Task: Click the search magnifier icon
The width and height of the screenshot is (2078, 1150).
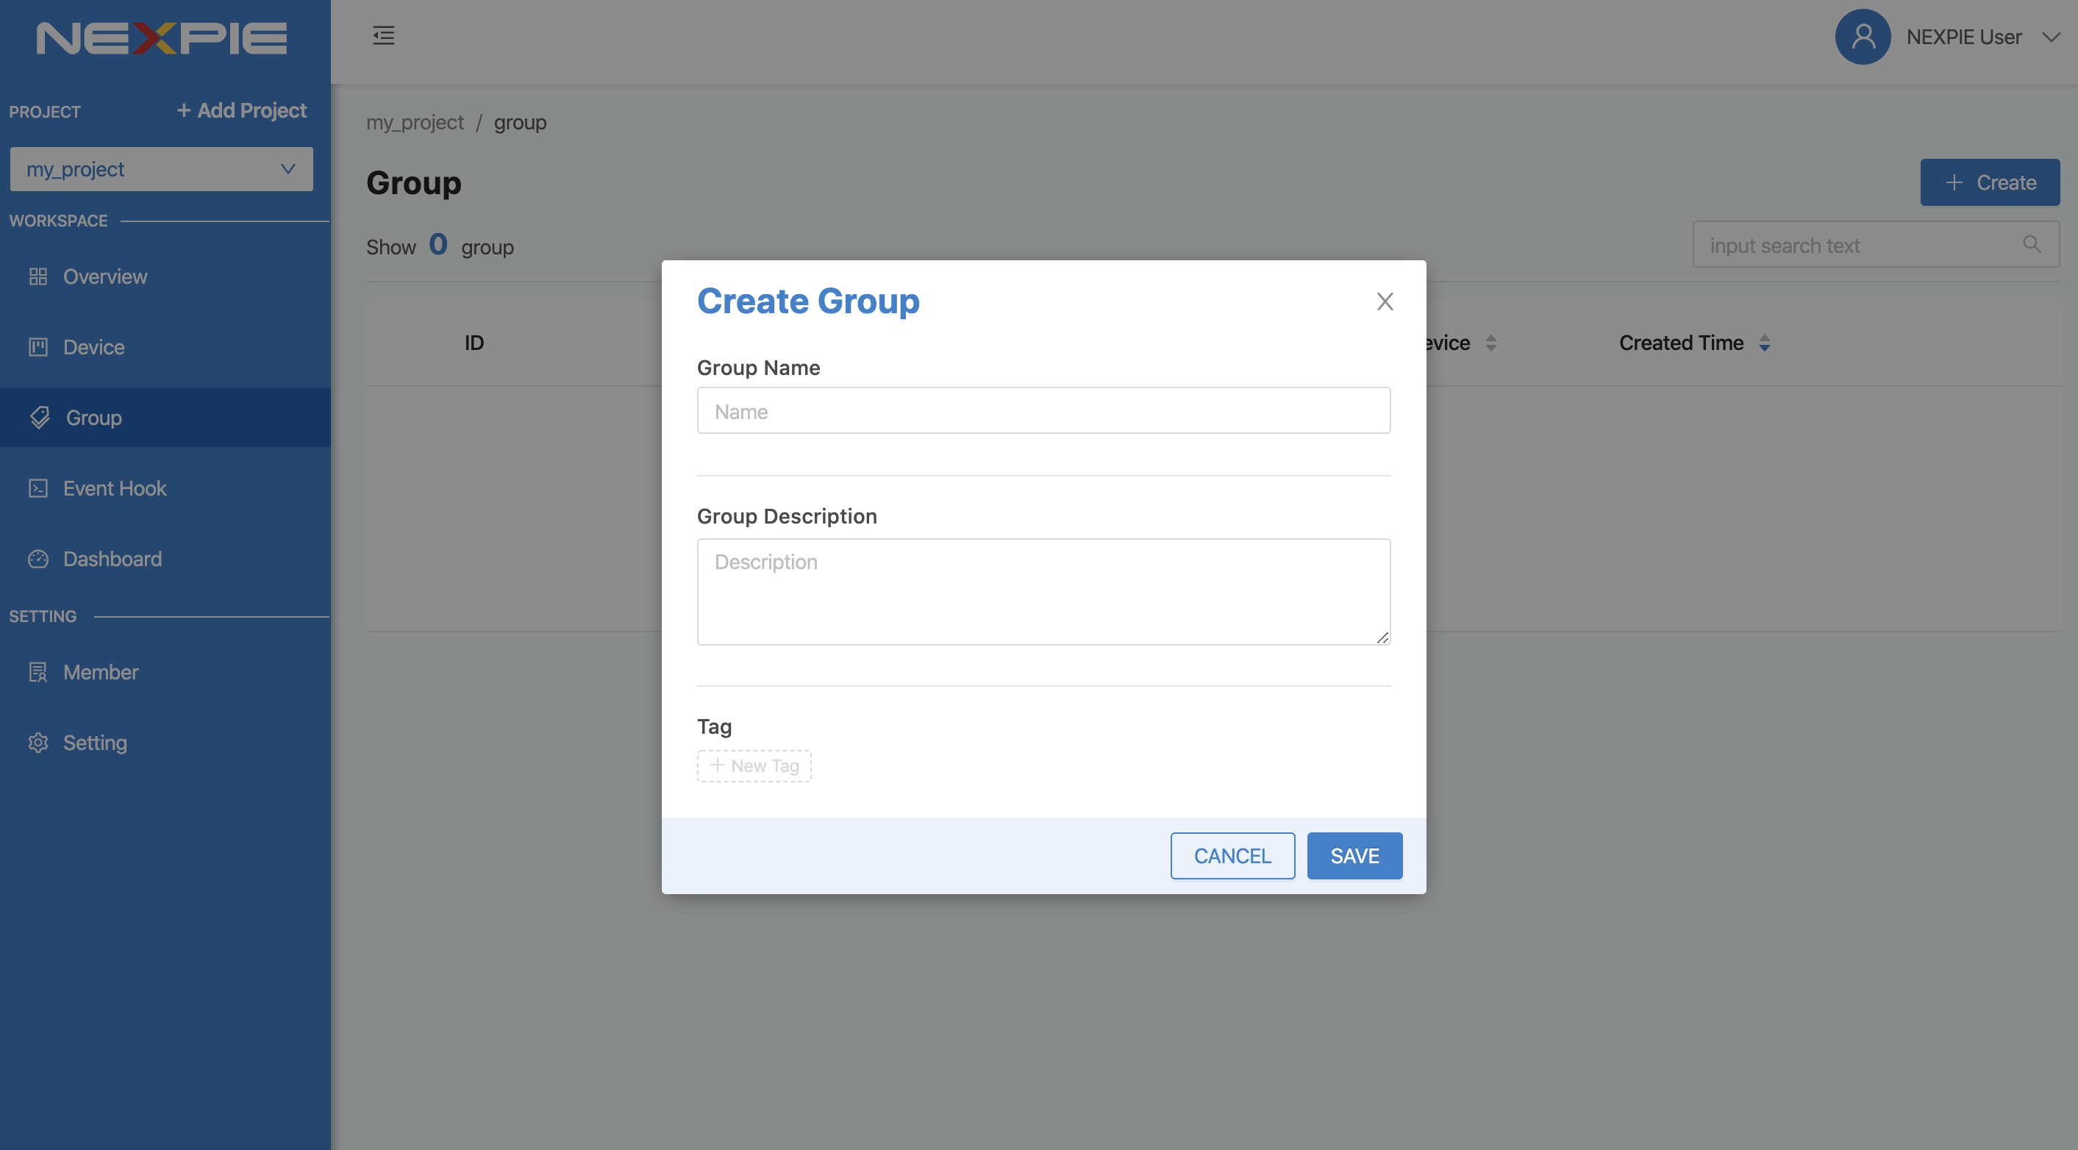Action: click(x=2031, y=243)
